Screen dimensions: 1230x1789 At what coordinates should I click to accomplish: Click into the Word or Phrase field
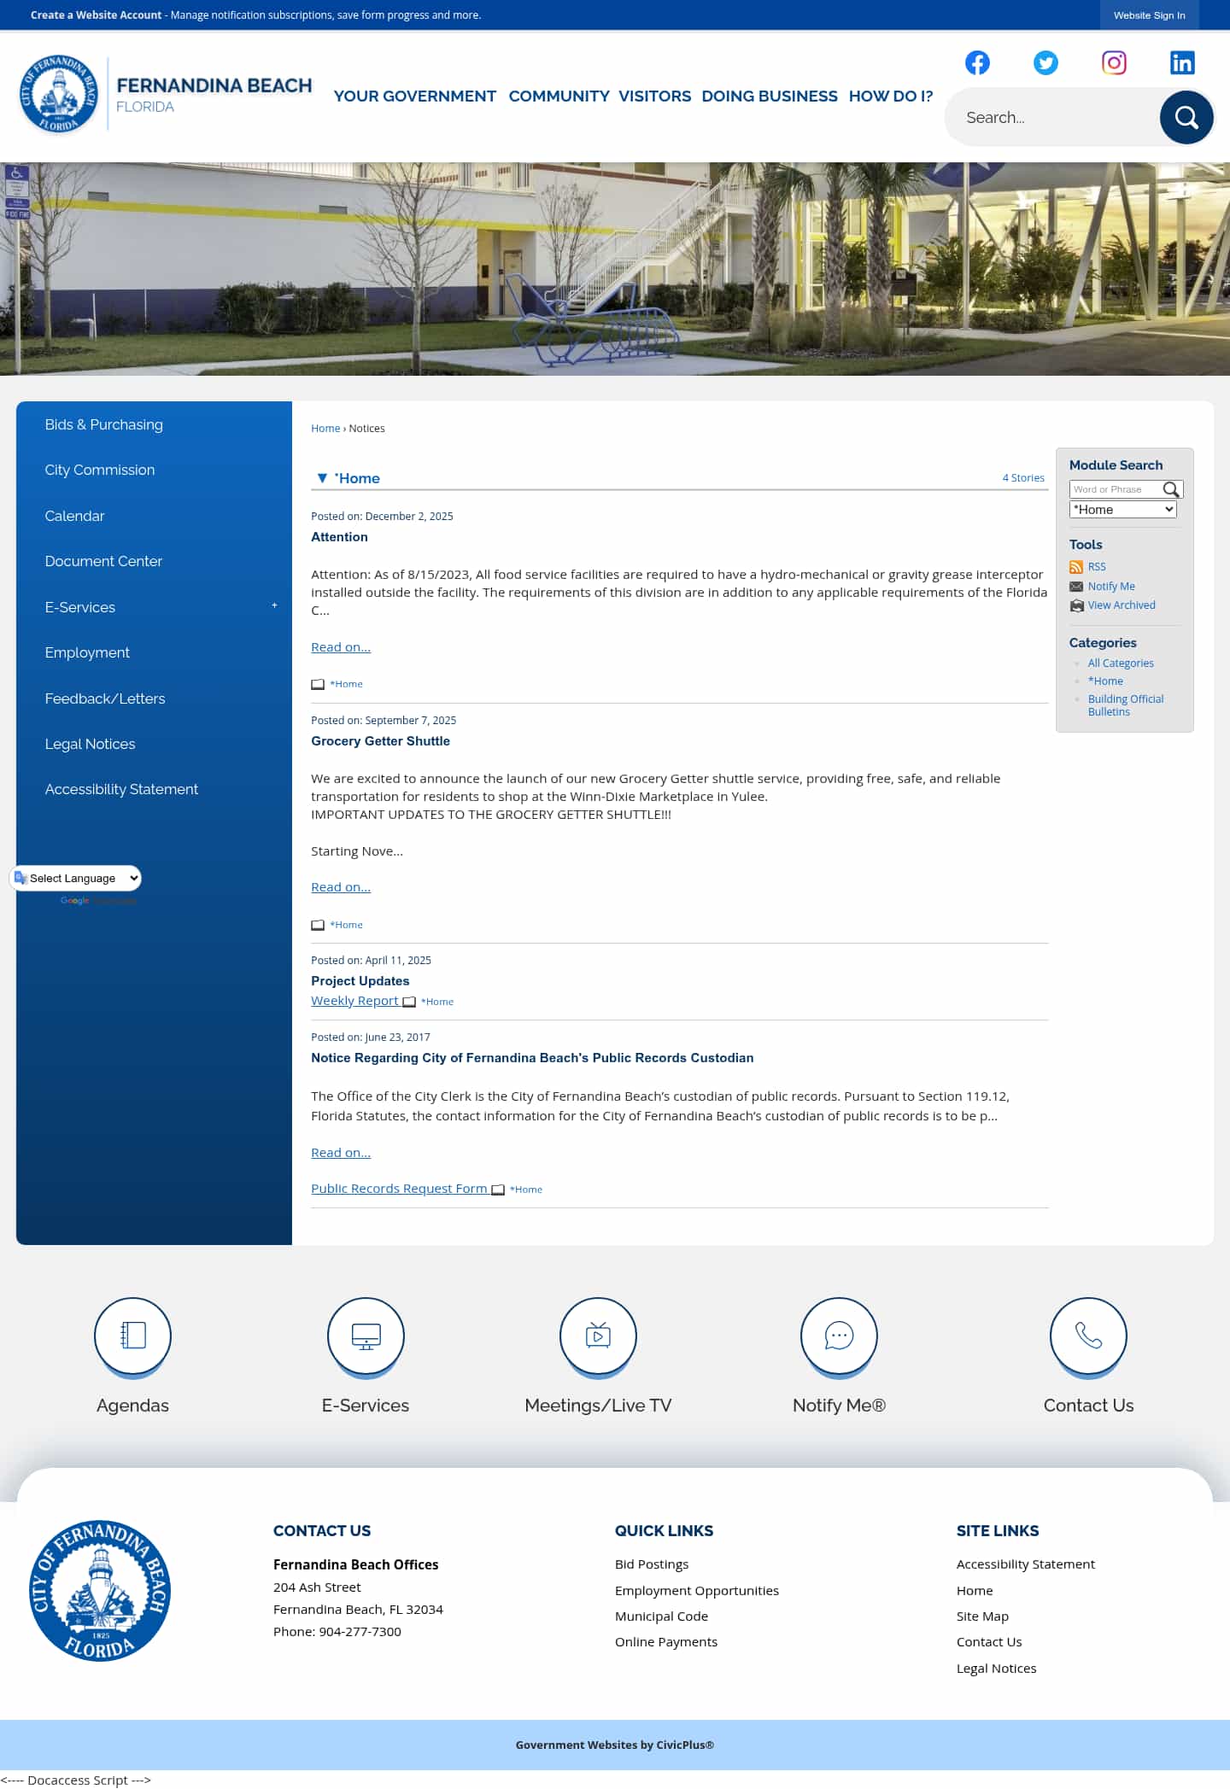click(1115, 489)
